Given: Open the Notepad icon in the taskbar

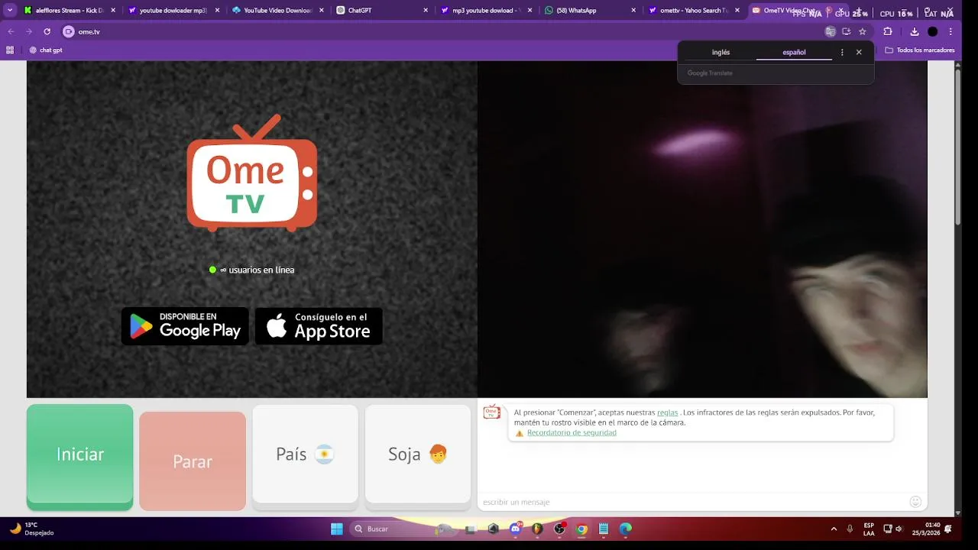Looking at the screenshot, I should click(604, 529).
